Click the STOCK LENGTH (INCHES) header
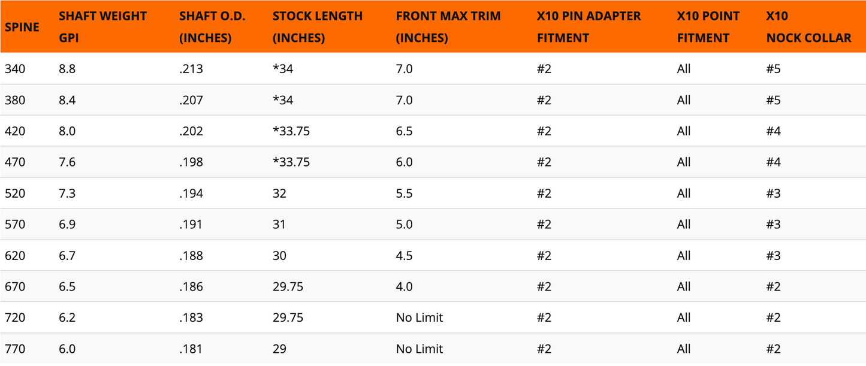The height and width of the screenshot is (366, 866). tap(318, 27)
